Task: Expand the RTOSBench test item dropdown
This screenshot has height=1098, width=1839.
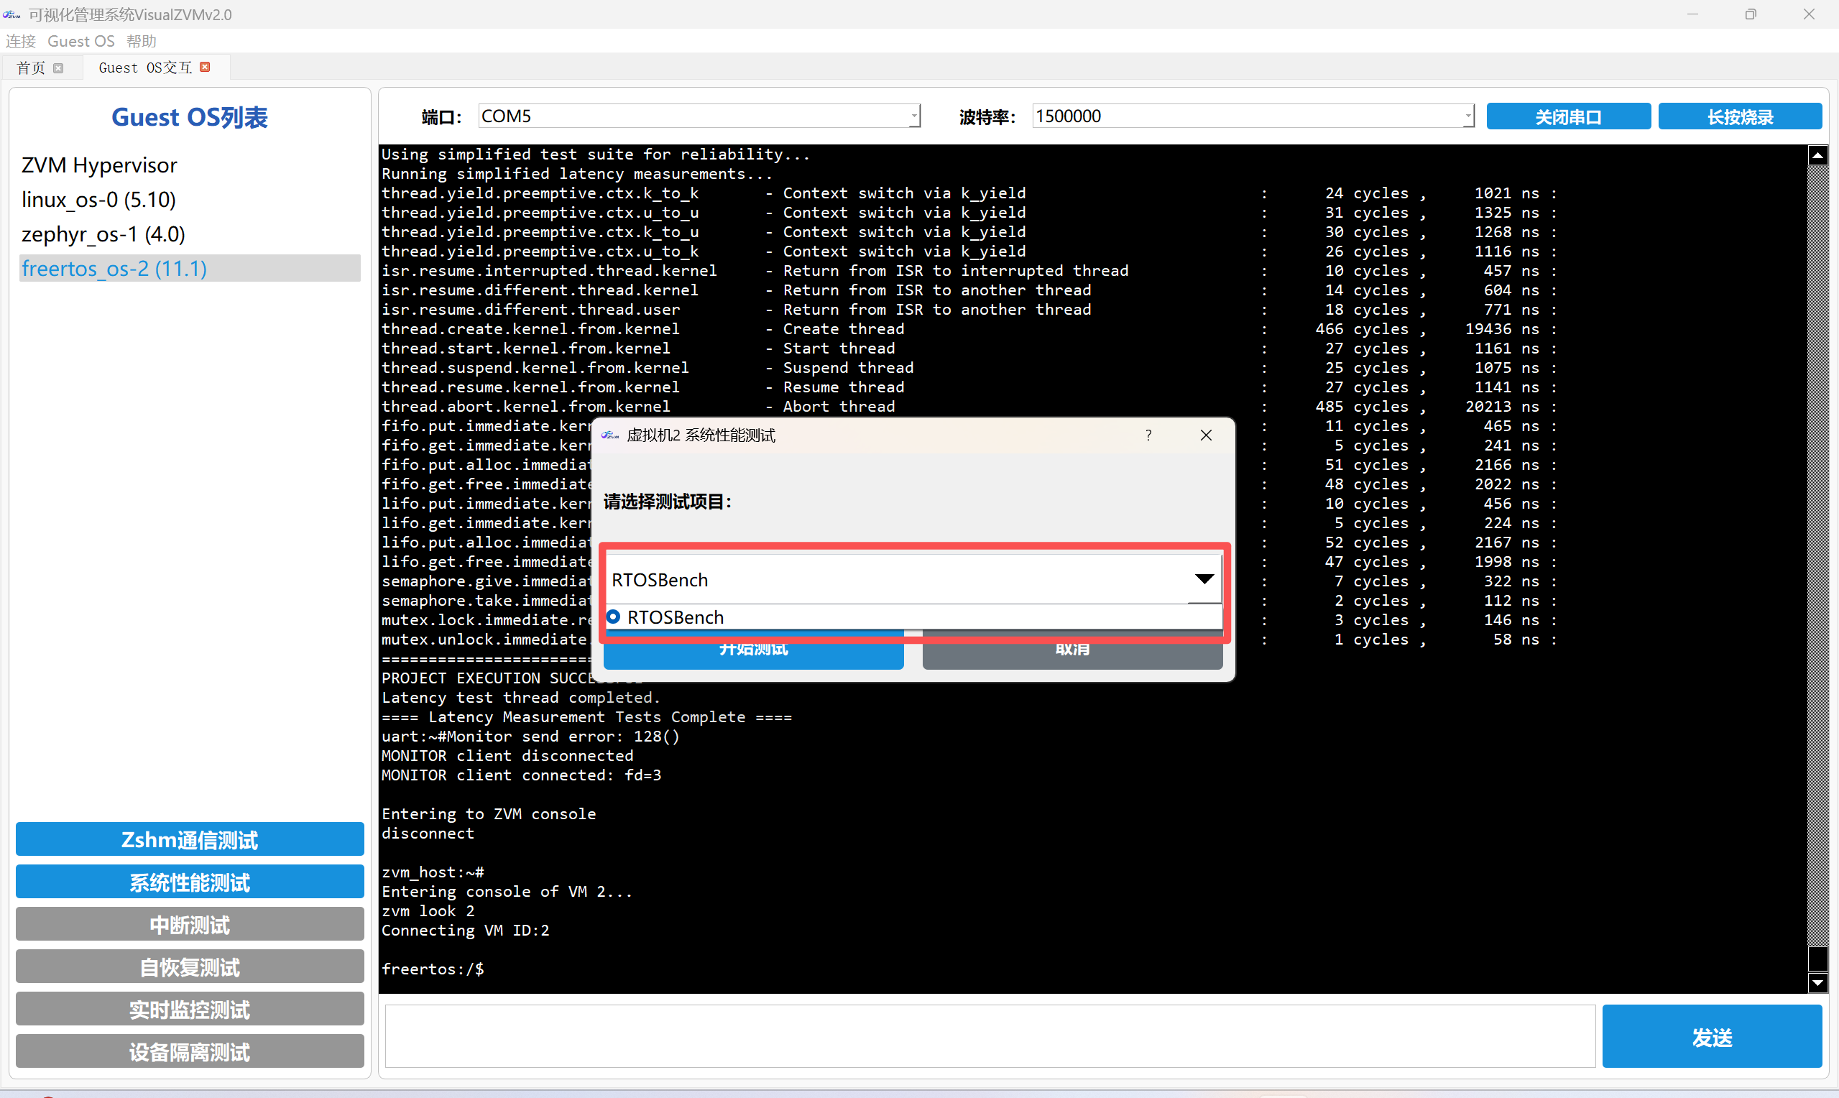Action: (1204, 579)
